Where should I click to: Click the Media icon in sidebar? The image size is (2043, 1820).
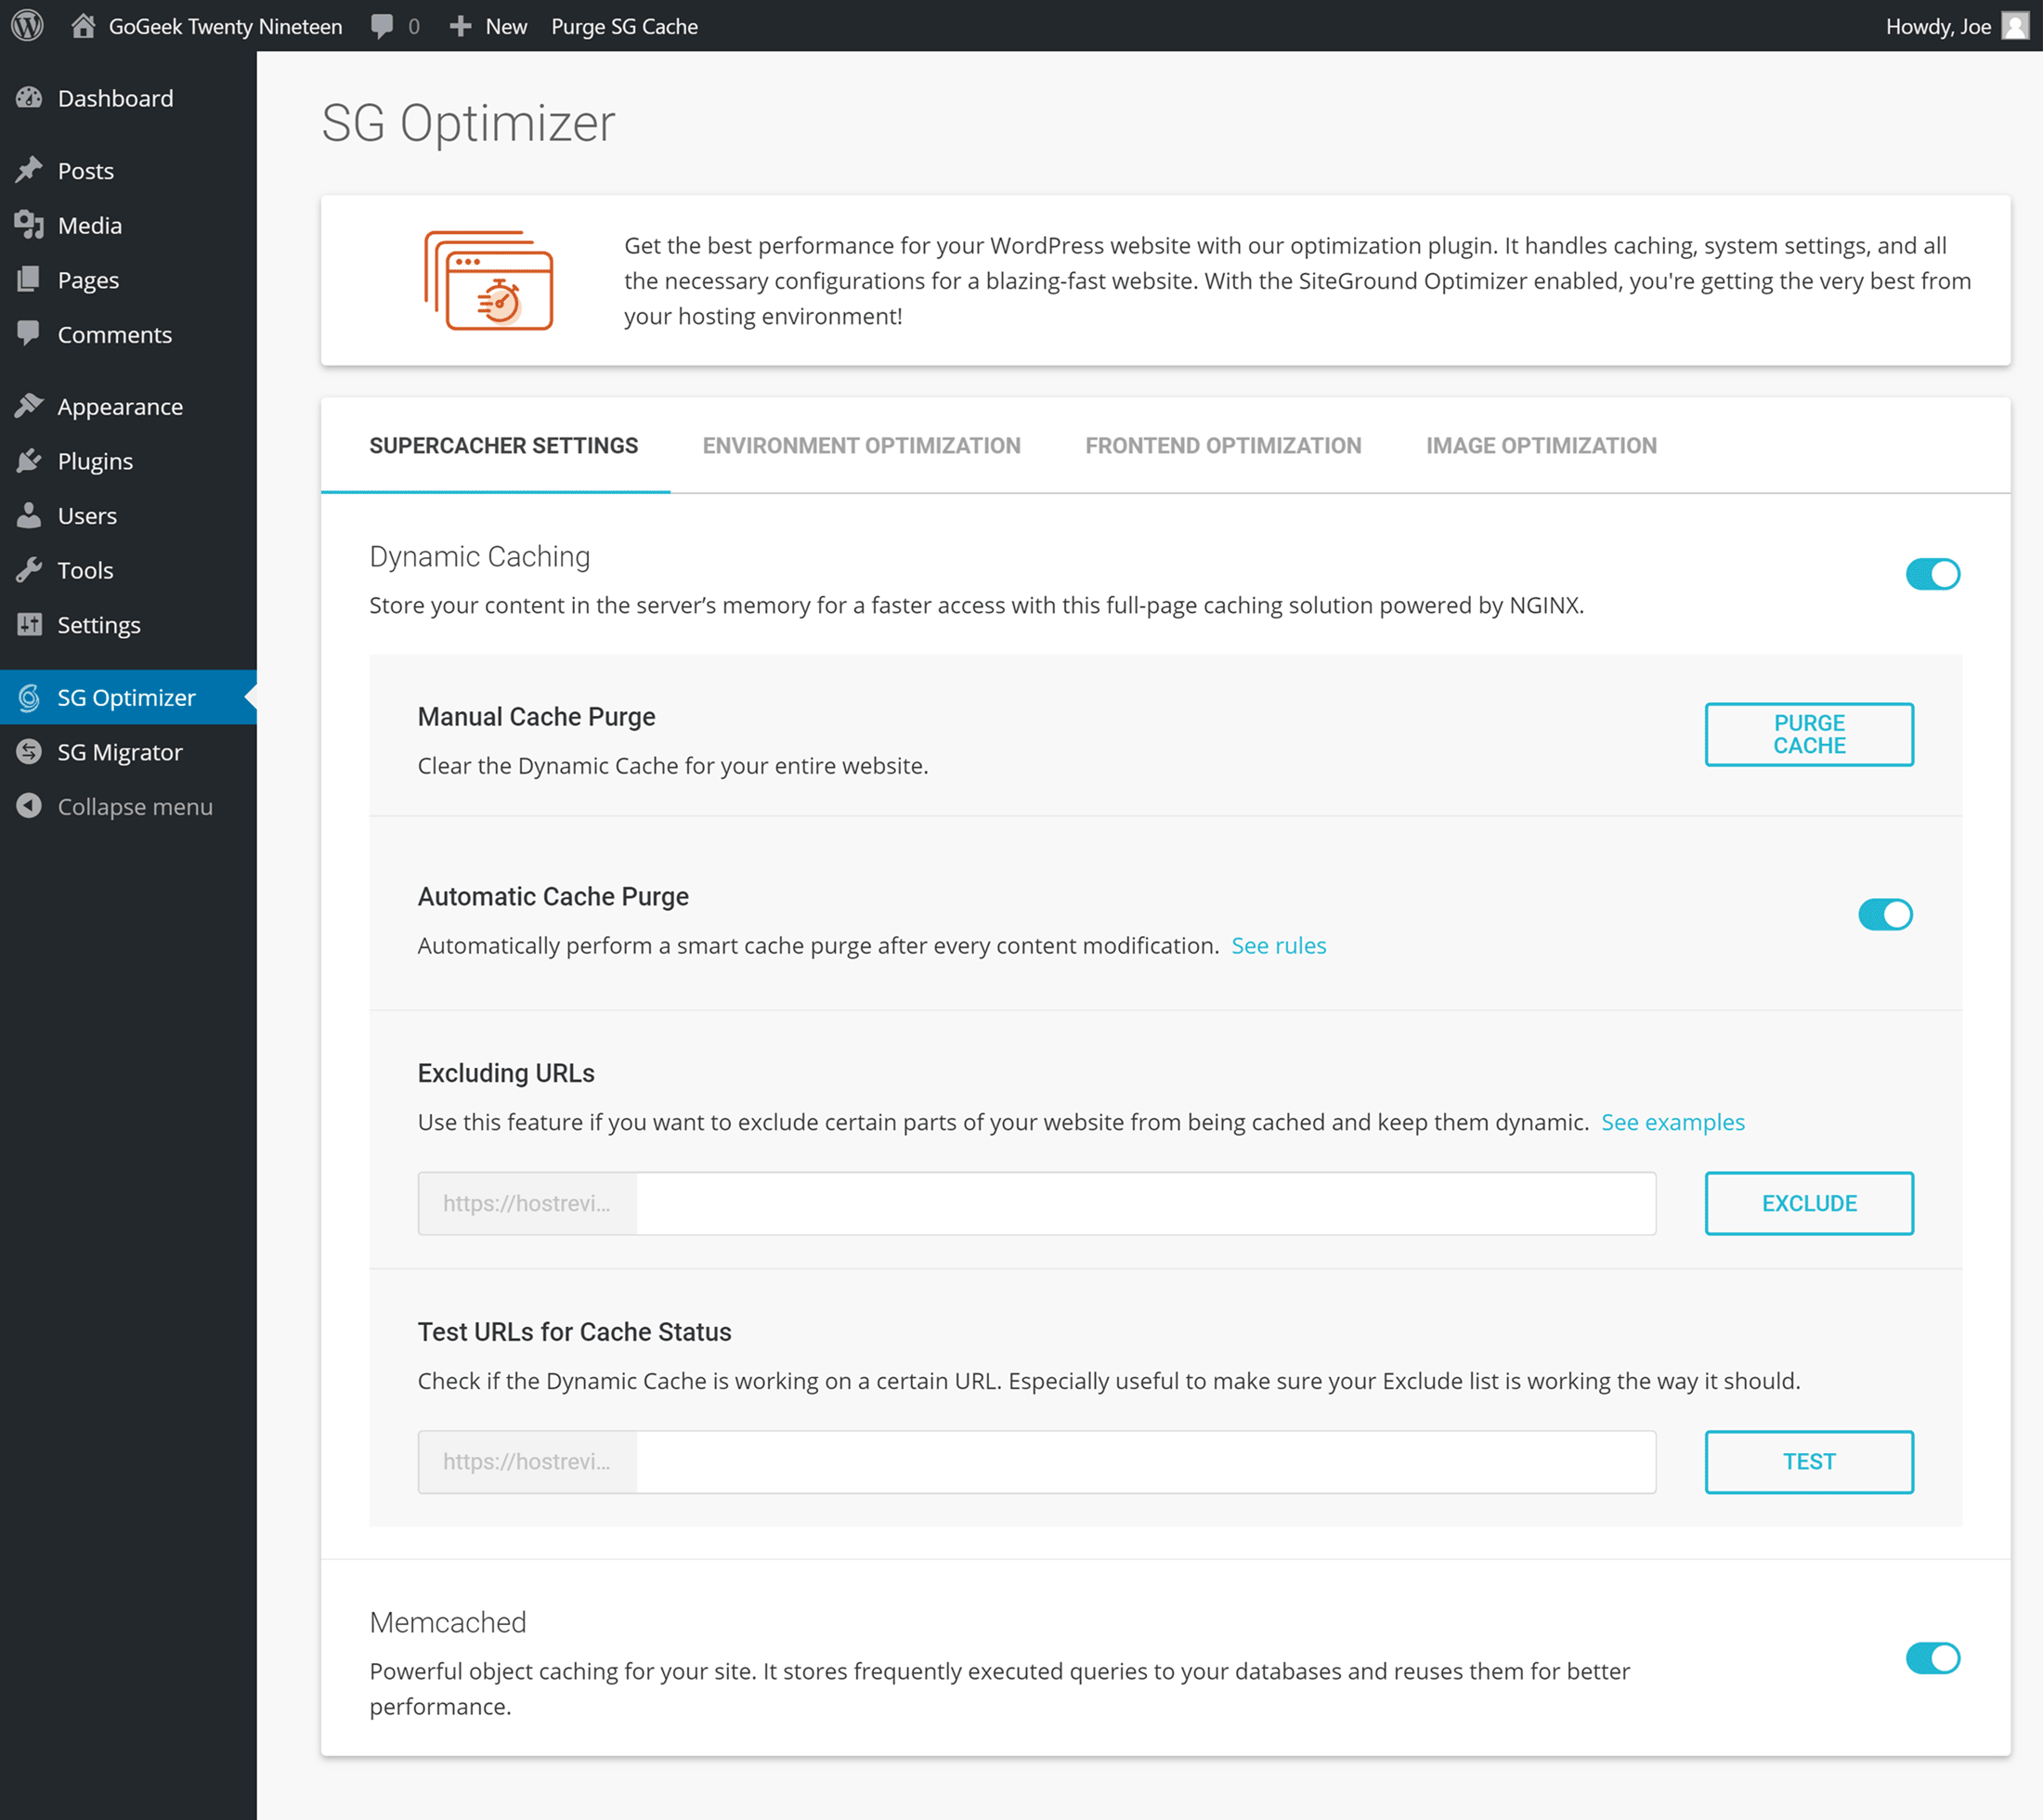(29, 225)
